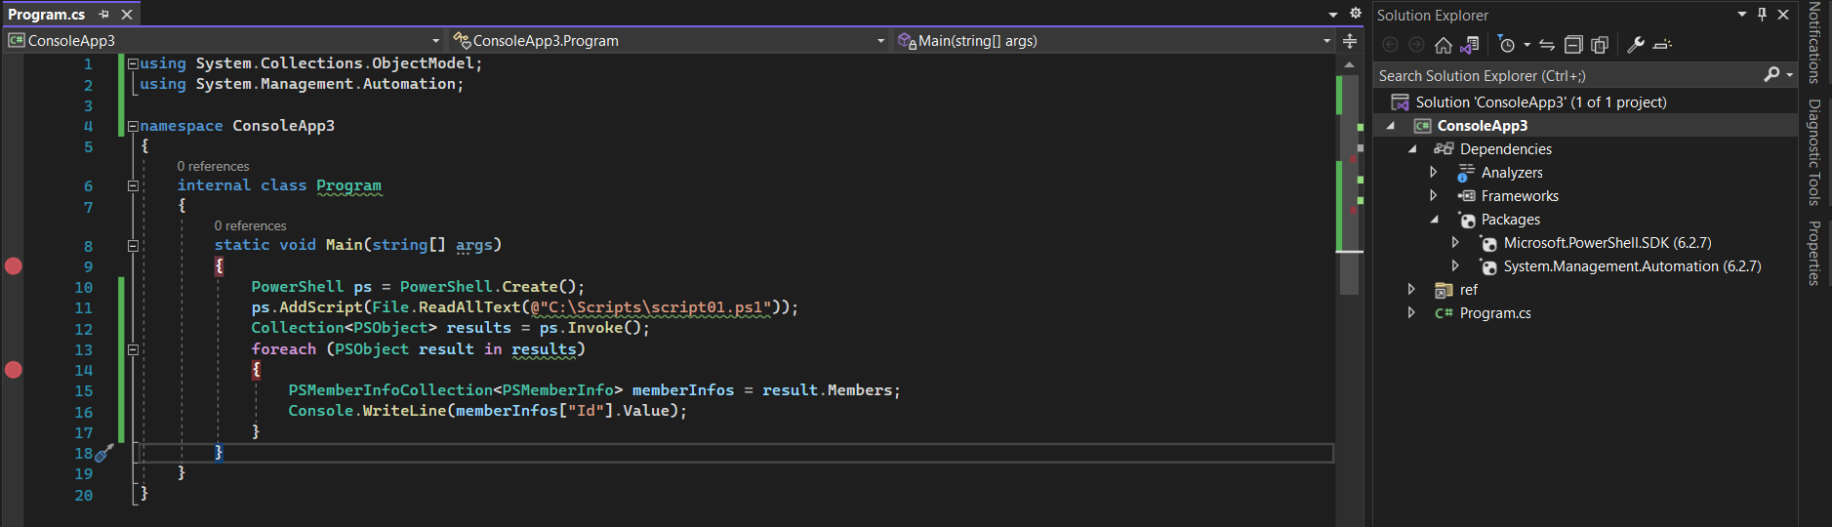Switch between solutions and folder views
The image size is (1832, 527).
[x=1470, y=45]
